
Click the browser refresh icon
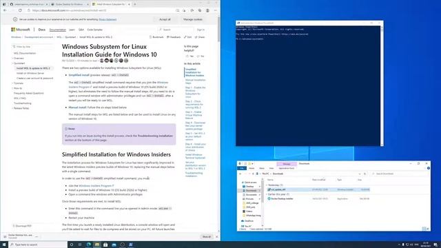tap(20, 10)
